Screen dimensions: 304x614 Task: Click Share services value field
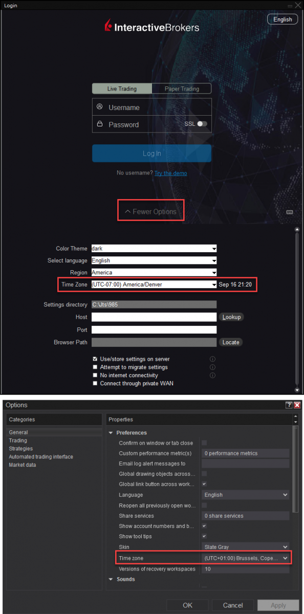245,516
